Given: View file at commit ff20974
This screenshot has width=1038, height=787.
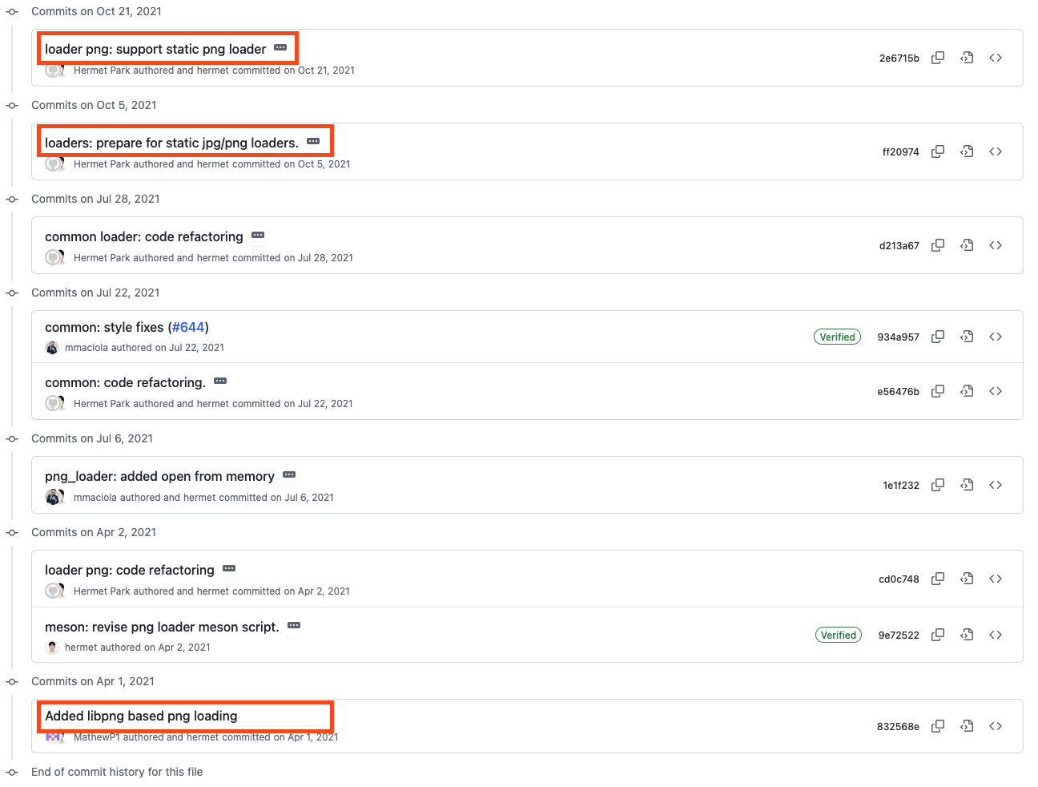Looking at the screenshot, I should [x=967, y=151].
